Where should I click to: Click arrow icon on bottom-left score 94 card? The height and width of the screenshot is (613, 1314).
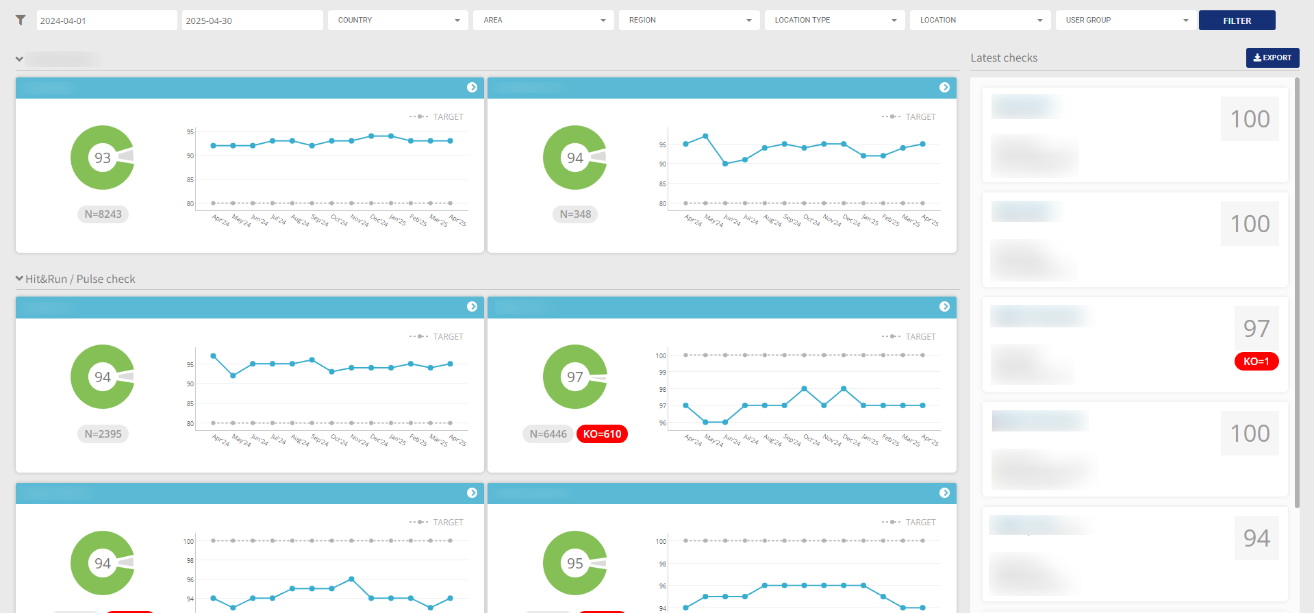[472, 492]
